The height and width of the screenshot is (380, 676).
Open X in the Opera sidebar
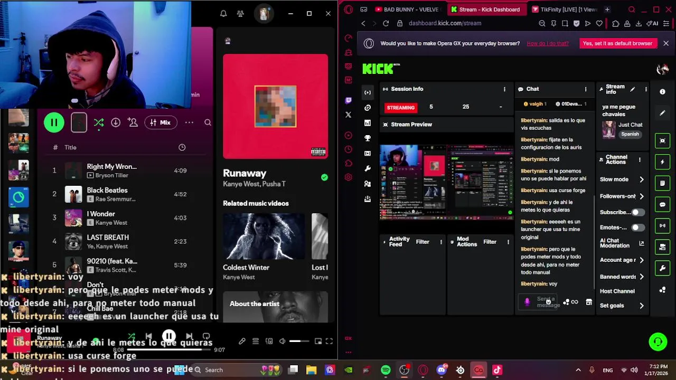[349, 115]
